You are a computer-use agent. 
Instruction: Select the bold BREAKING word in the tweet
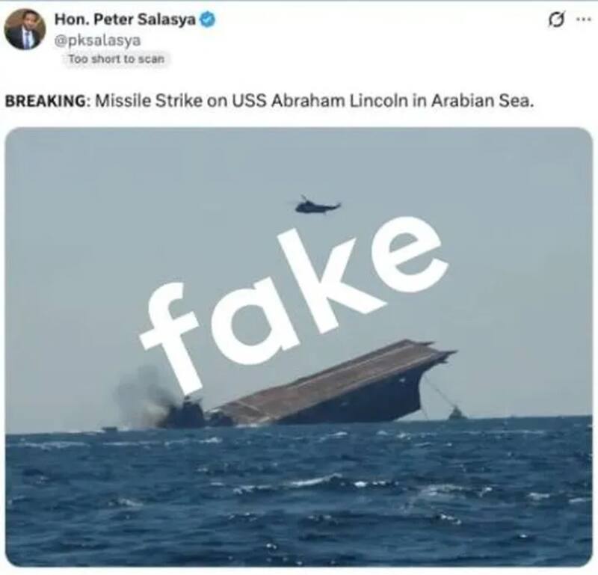point(46,101)
